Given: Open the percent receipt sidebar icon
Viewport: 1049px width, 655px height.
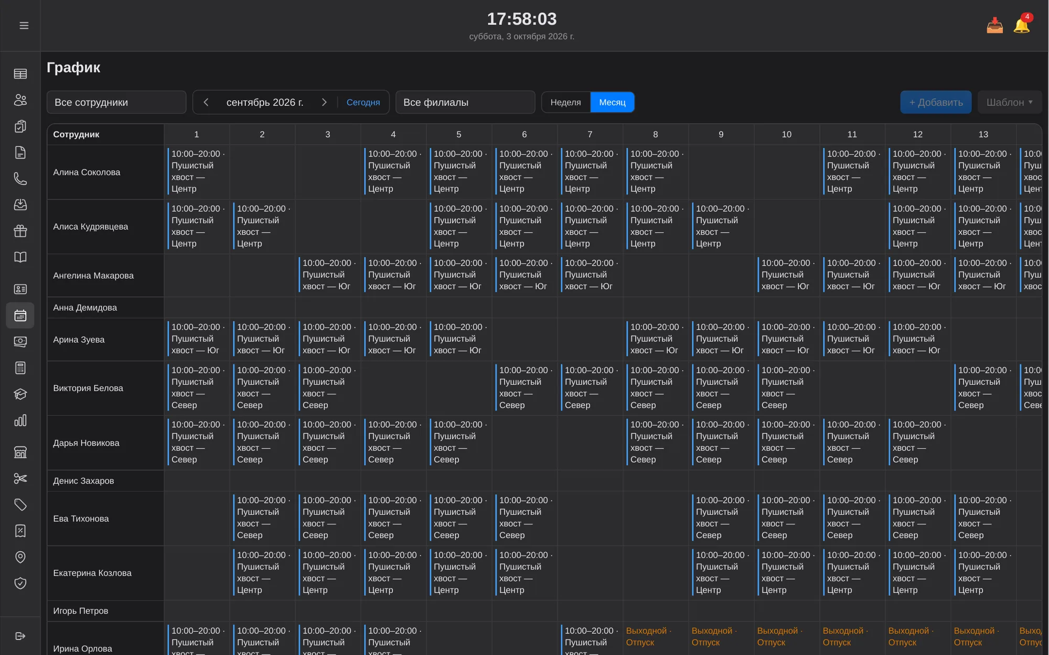Looking at the screenshot, I should point(20,531).
